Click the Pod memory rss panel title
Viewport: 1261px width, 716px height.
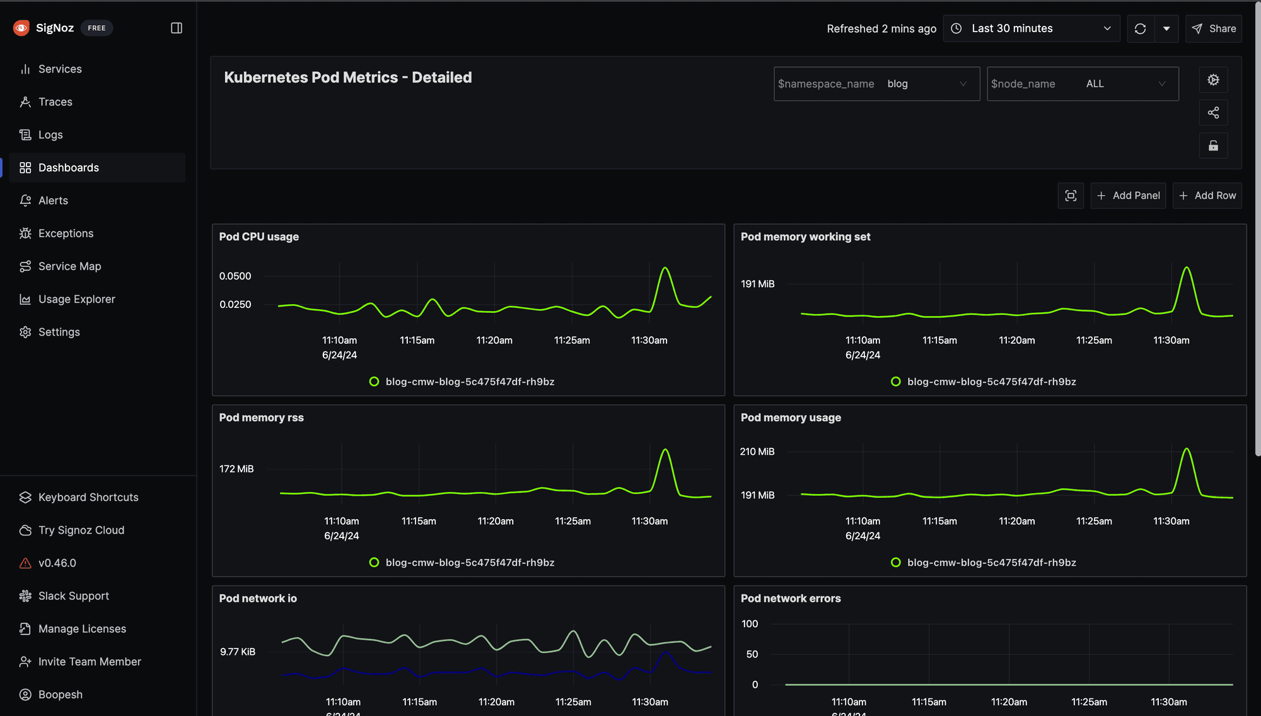coord(261,418)
